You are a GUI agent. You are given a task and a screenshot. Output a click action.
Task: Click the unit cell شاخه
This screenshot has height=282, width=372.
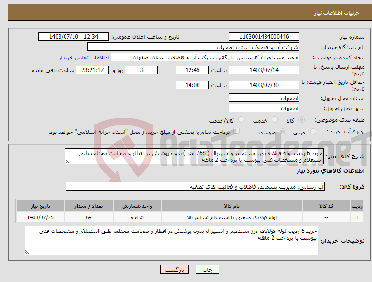[x=137, y=217]
